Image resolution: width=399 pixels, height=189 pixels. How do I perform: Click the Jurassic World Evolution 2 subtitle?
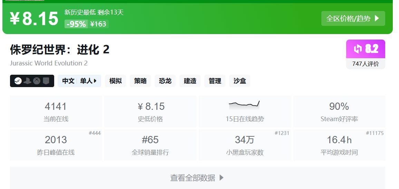click(49, 63)
